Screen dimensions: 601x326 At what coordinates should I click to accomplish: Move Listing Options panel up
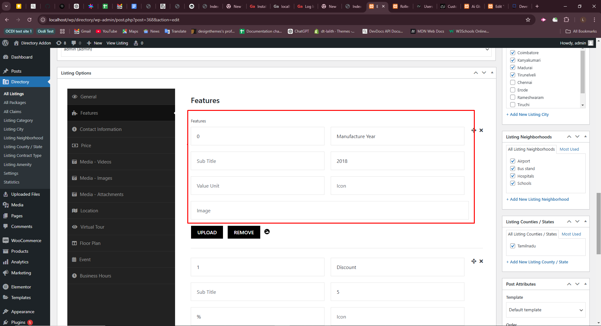476,73
